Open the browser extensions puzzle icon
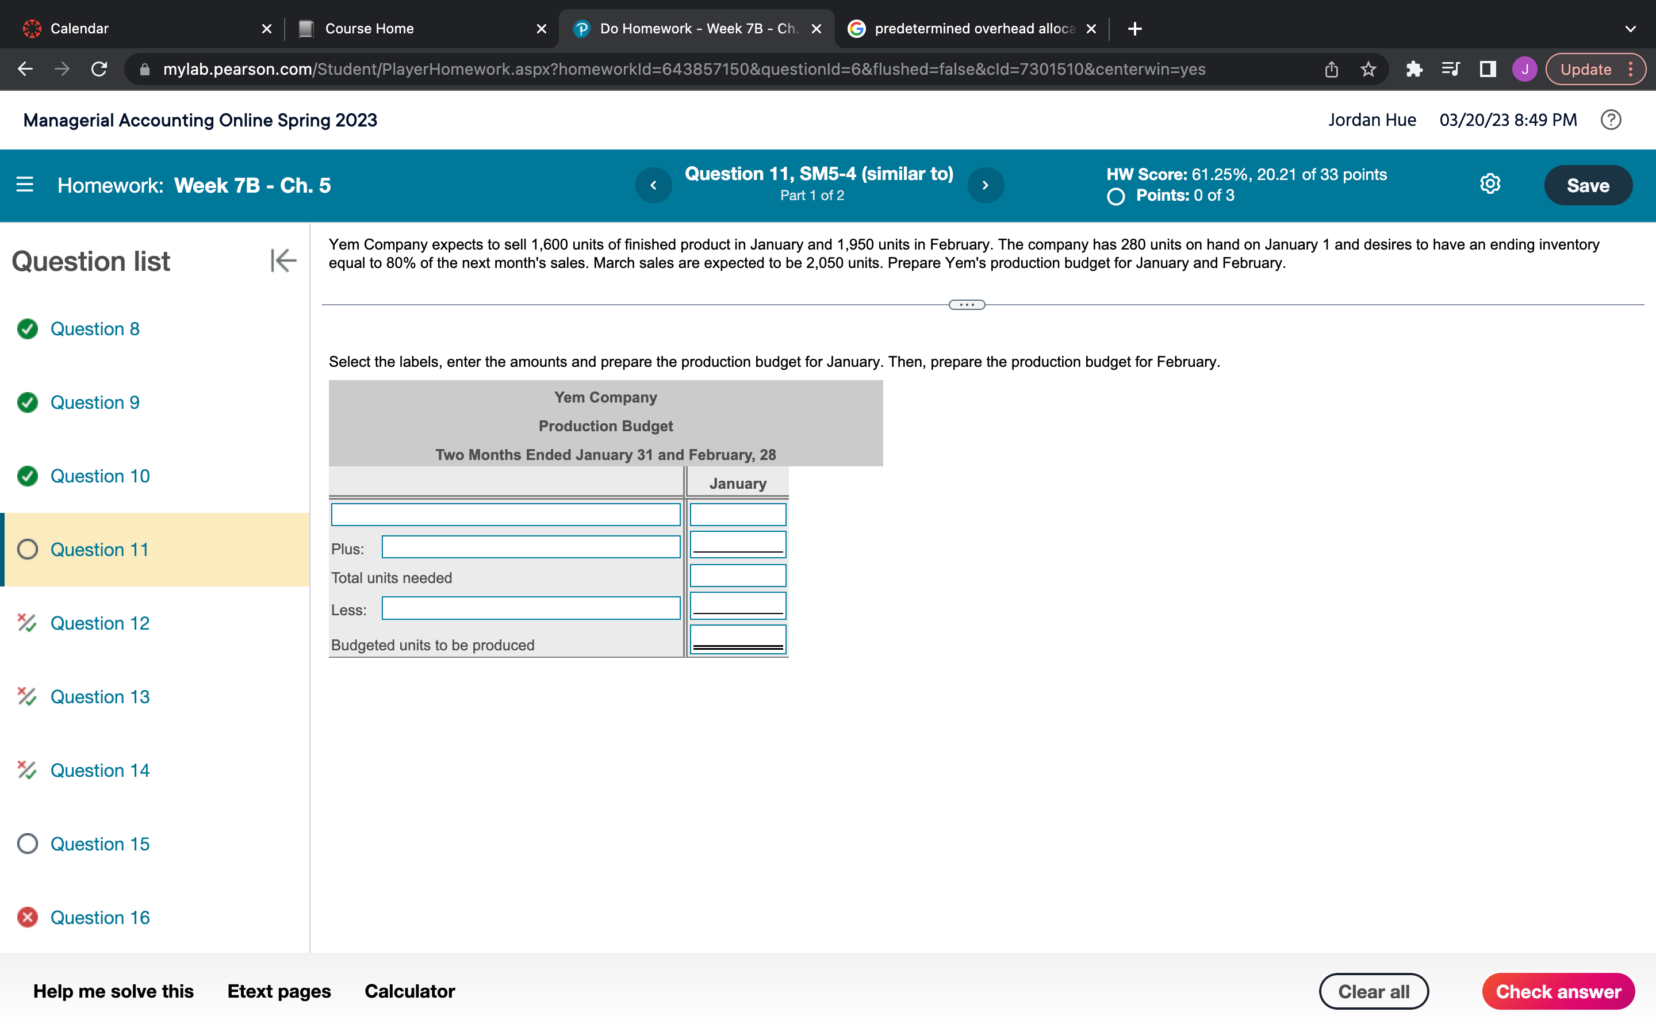1656x1035 pixels. [1413, 69]
